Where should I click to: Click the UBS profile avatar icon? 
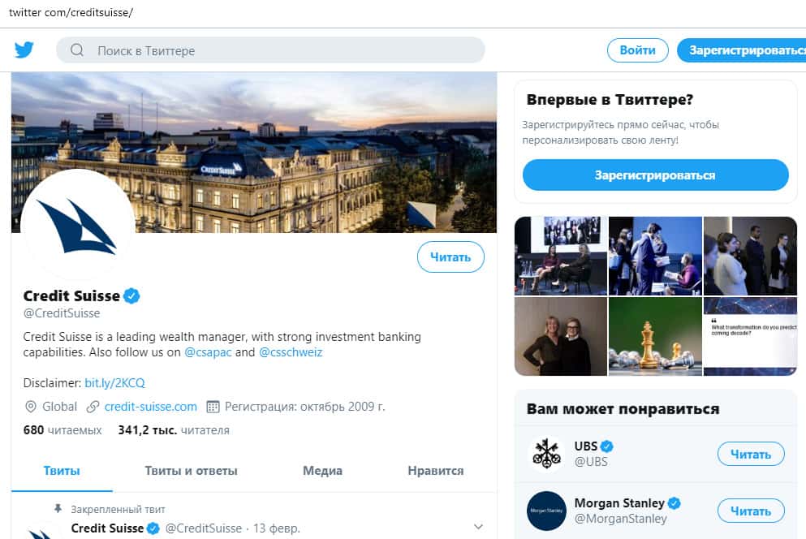pyautogui.click(x=546, y=454)
